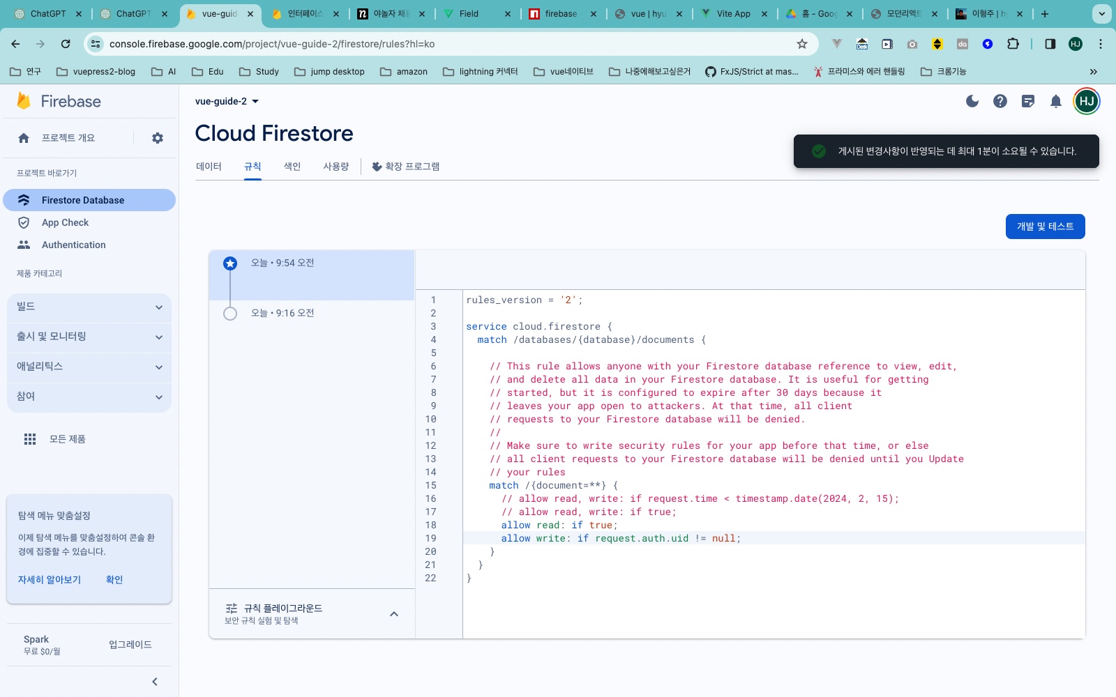Select Firestore Database in sidebar
The image size is (1116, 697).
click(89, 200)
